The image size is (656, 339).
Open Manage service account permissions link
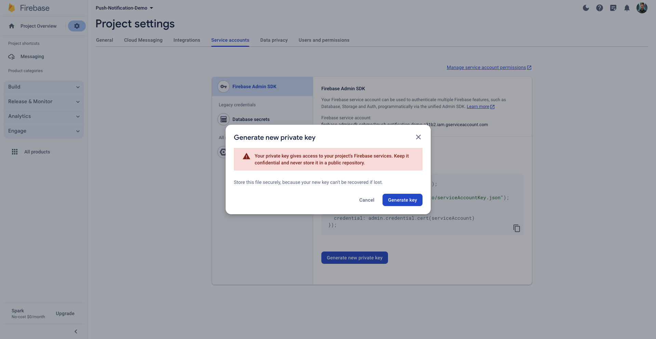coord(489,67)
